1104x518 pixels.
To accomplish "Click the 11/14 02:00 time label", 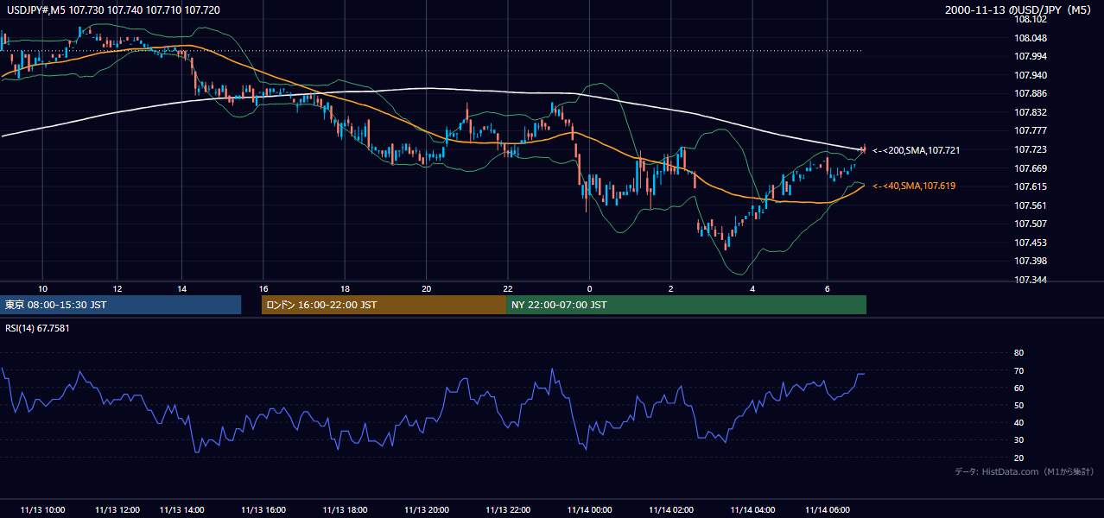I will (x=671, y=510).
